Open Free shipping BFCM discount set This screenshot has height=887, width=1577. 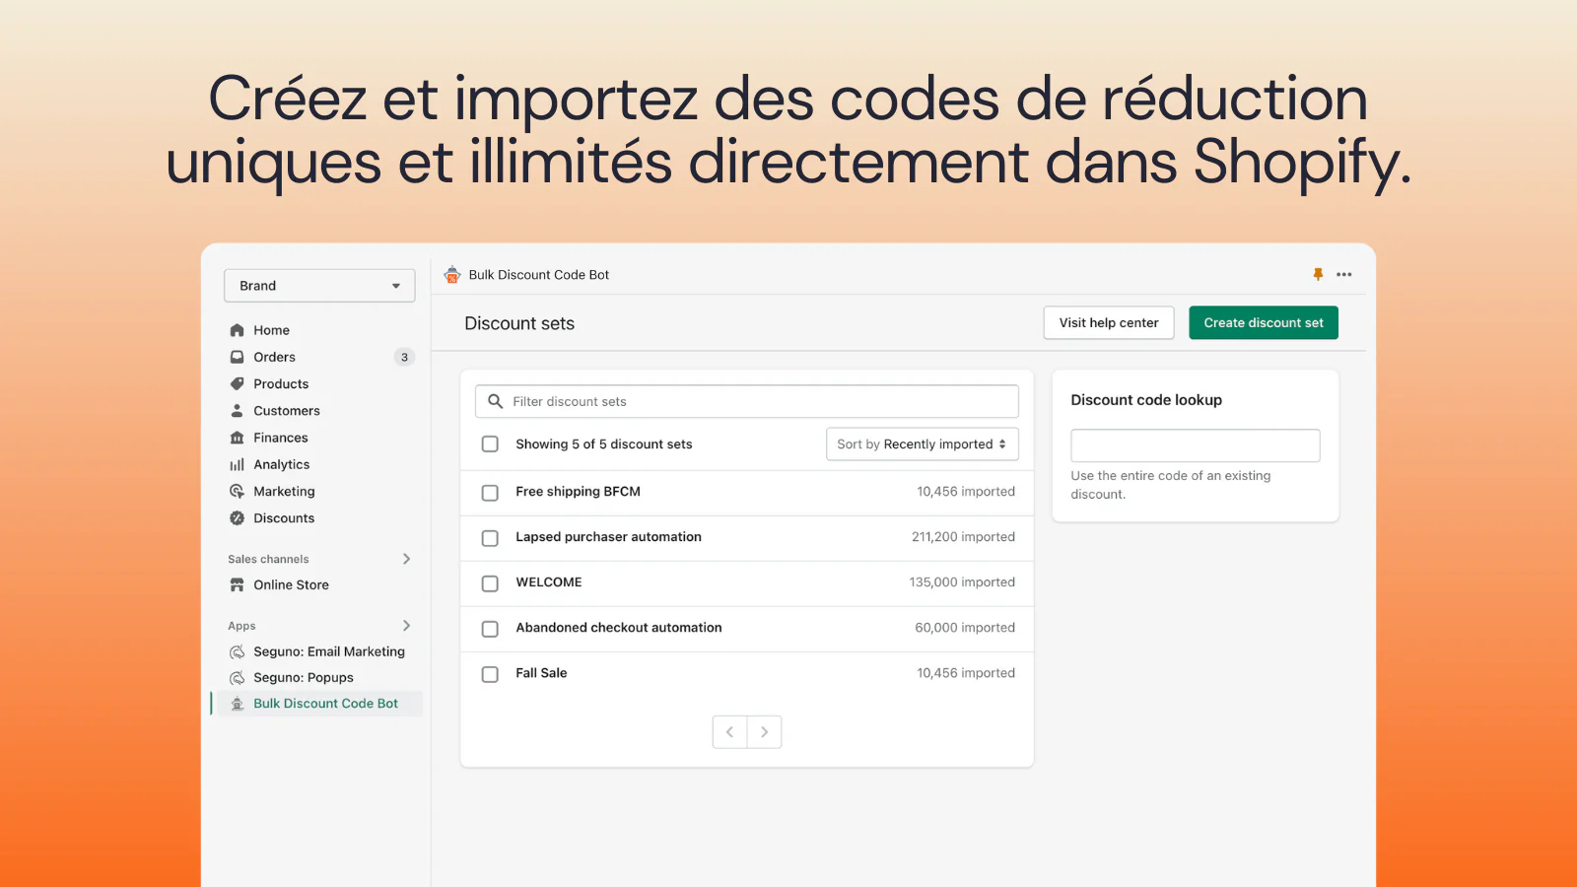tap(578, 492)
